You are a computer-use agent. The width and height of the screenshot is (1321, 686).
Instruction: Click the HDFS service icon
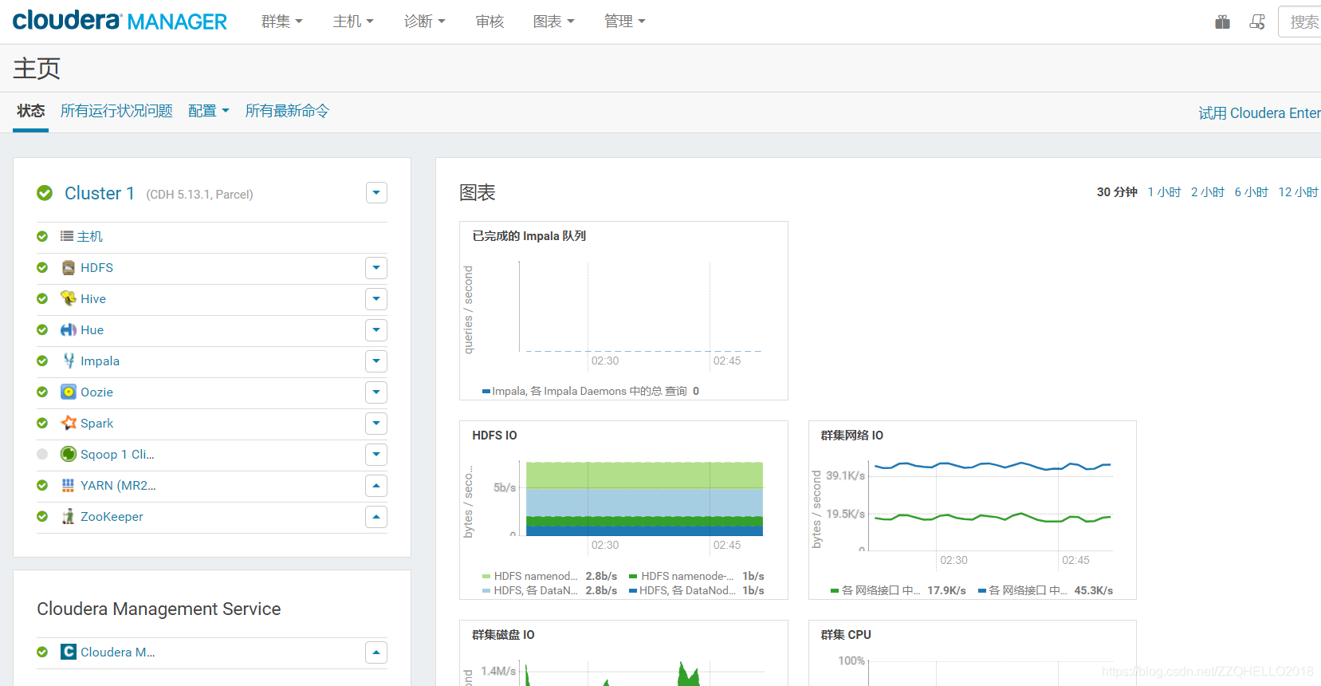click(69, 268)
